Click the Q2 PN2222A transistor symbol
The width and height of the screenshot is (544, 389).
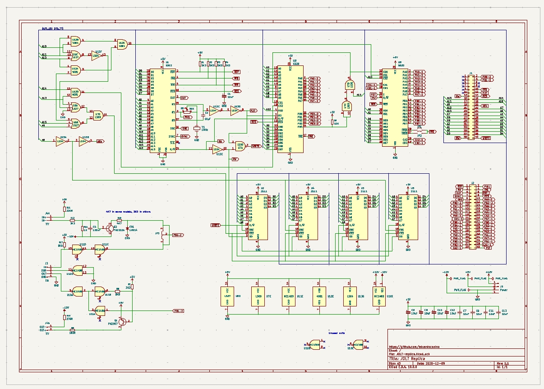[110, 228]
